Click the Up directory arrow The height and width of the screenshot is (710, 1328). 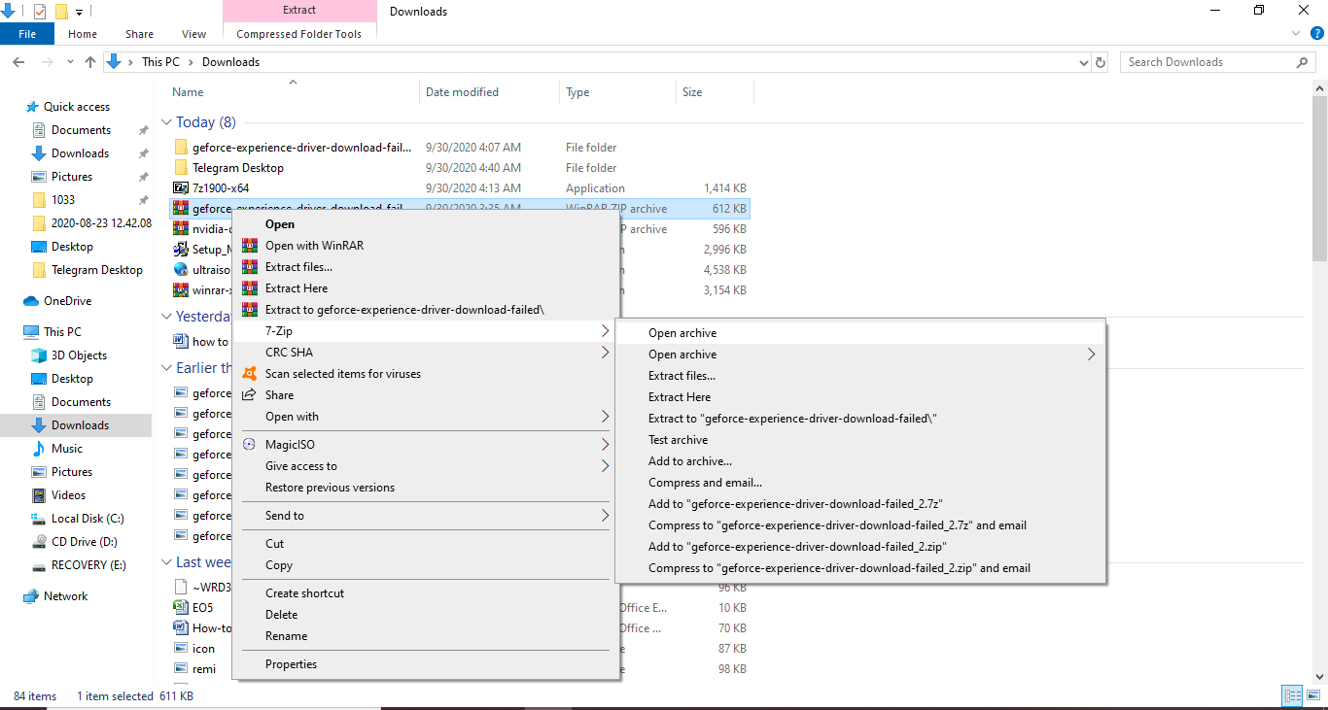point(90,62)
